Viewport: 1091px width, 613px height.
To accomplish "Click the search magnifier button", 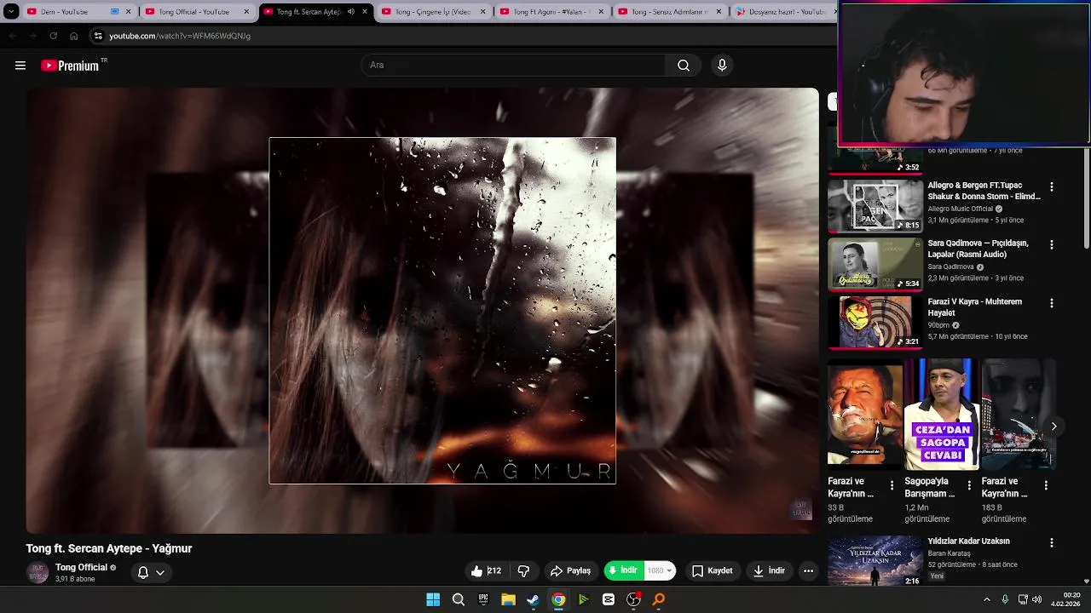I will pyautogui.click(x=684, y=66).
